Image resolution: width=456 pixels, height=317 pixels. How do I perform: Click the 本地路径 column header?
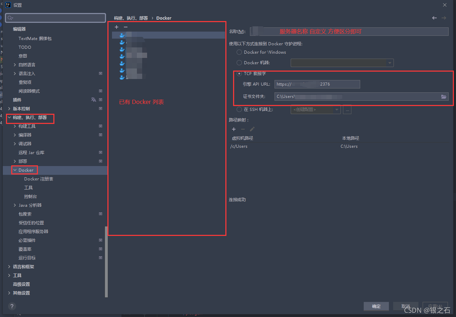click(x=351, y=138)
